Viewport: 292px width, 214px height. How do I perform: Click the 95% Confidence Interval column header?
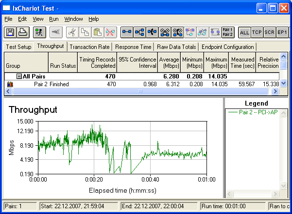click(137, 62)
